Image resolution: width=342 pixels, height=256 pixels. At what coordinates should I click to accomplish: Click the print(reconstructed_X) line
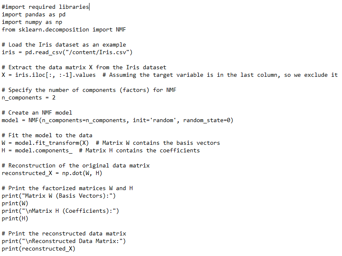(x=39, y=249)
